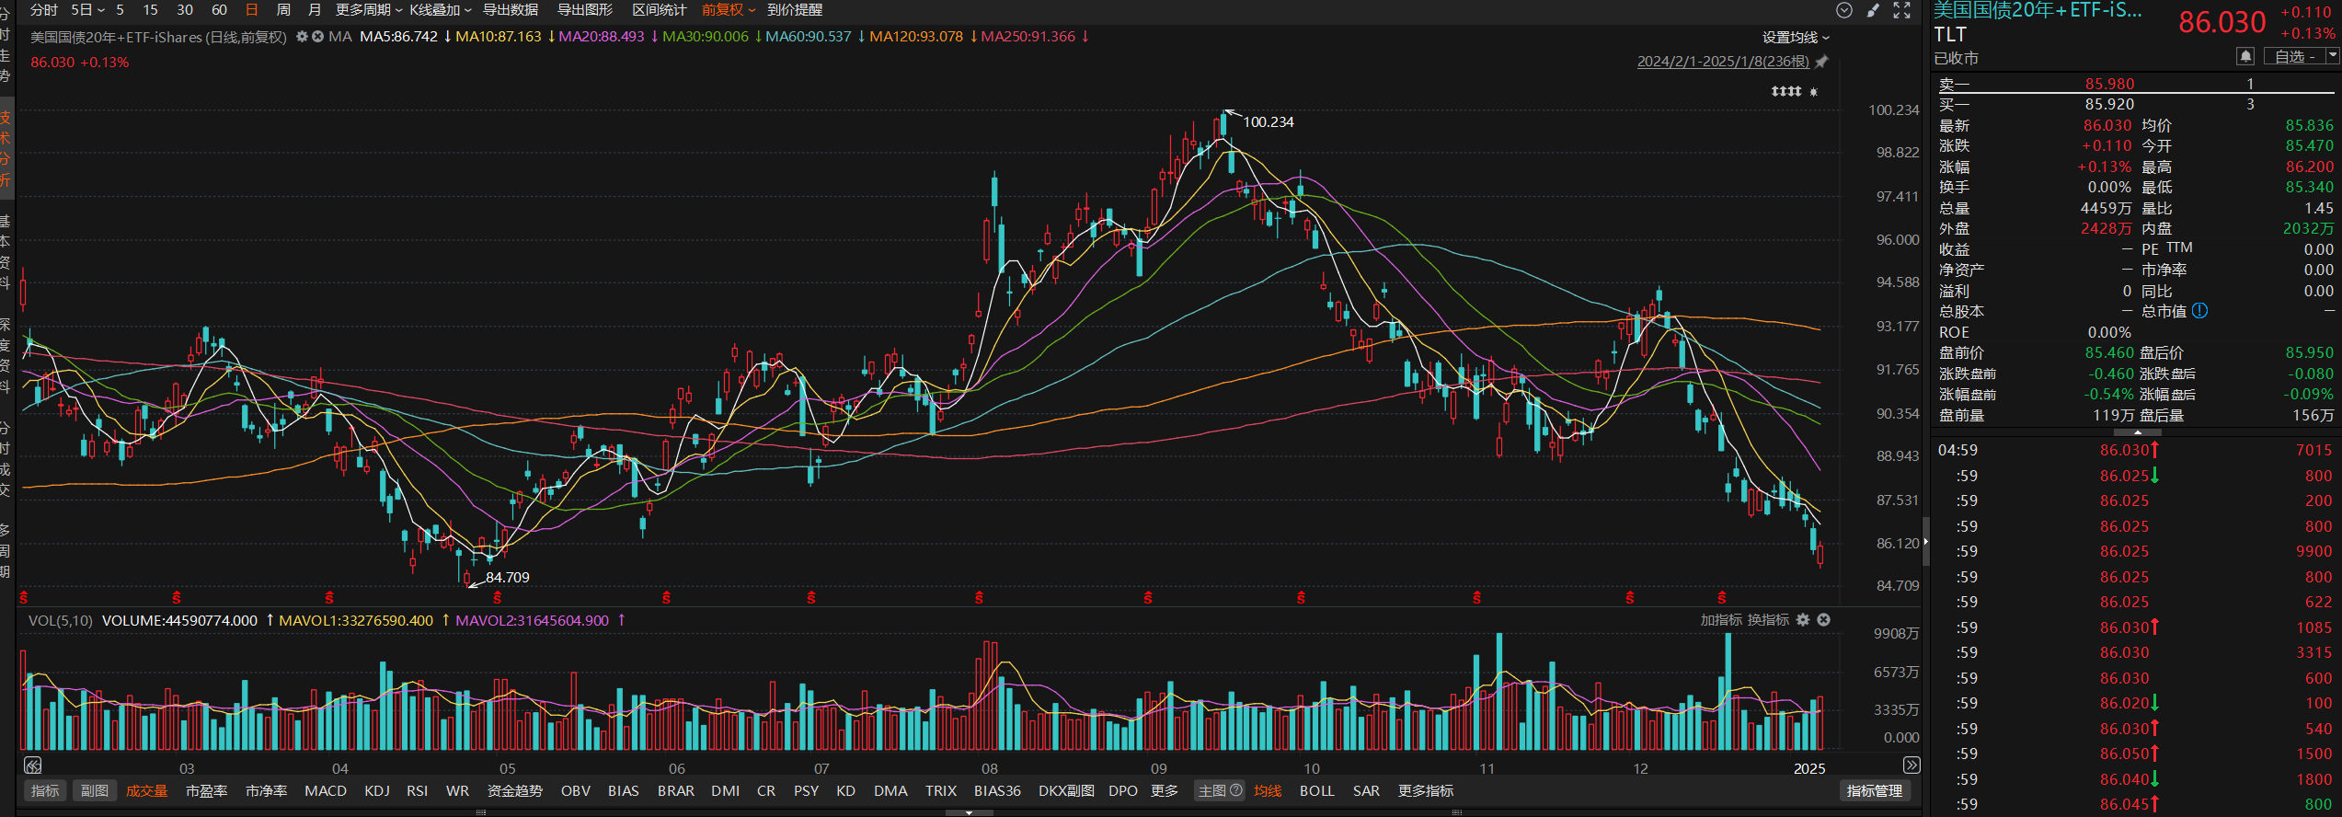Image resolution: width=2342 pixels, height=817 pixels.
Task: Open MA settings gear beside the chart title
Action: pos(302,37)
